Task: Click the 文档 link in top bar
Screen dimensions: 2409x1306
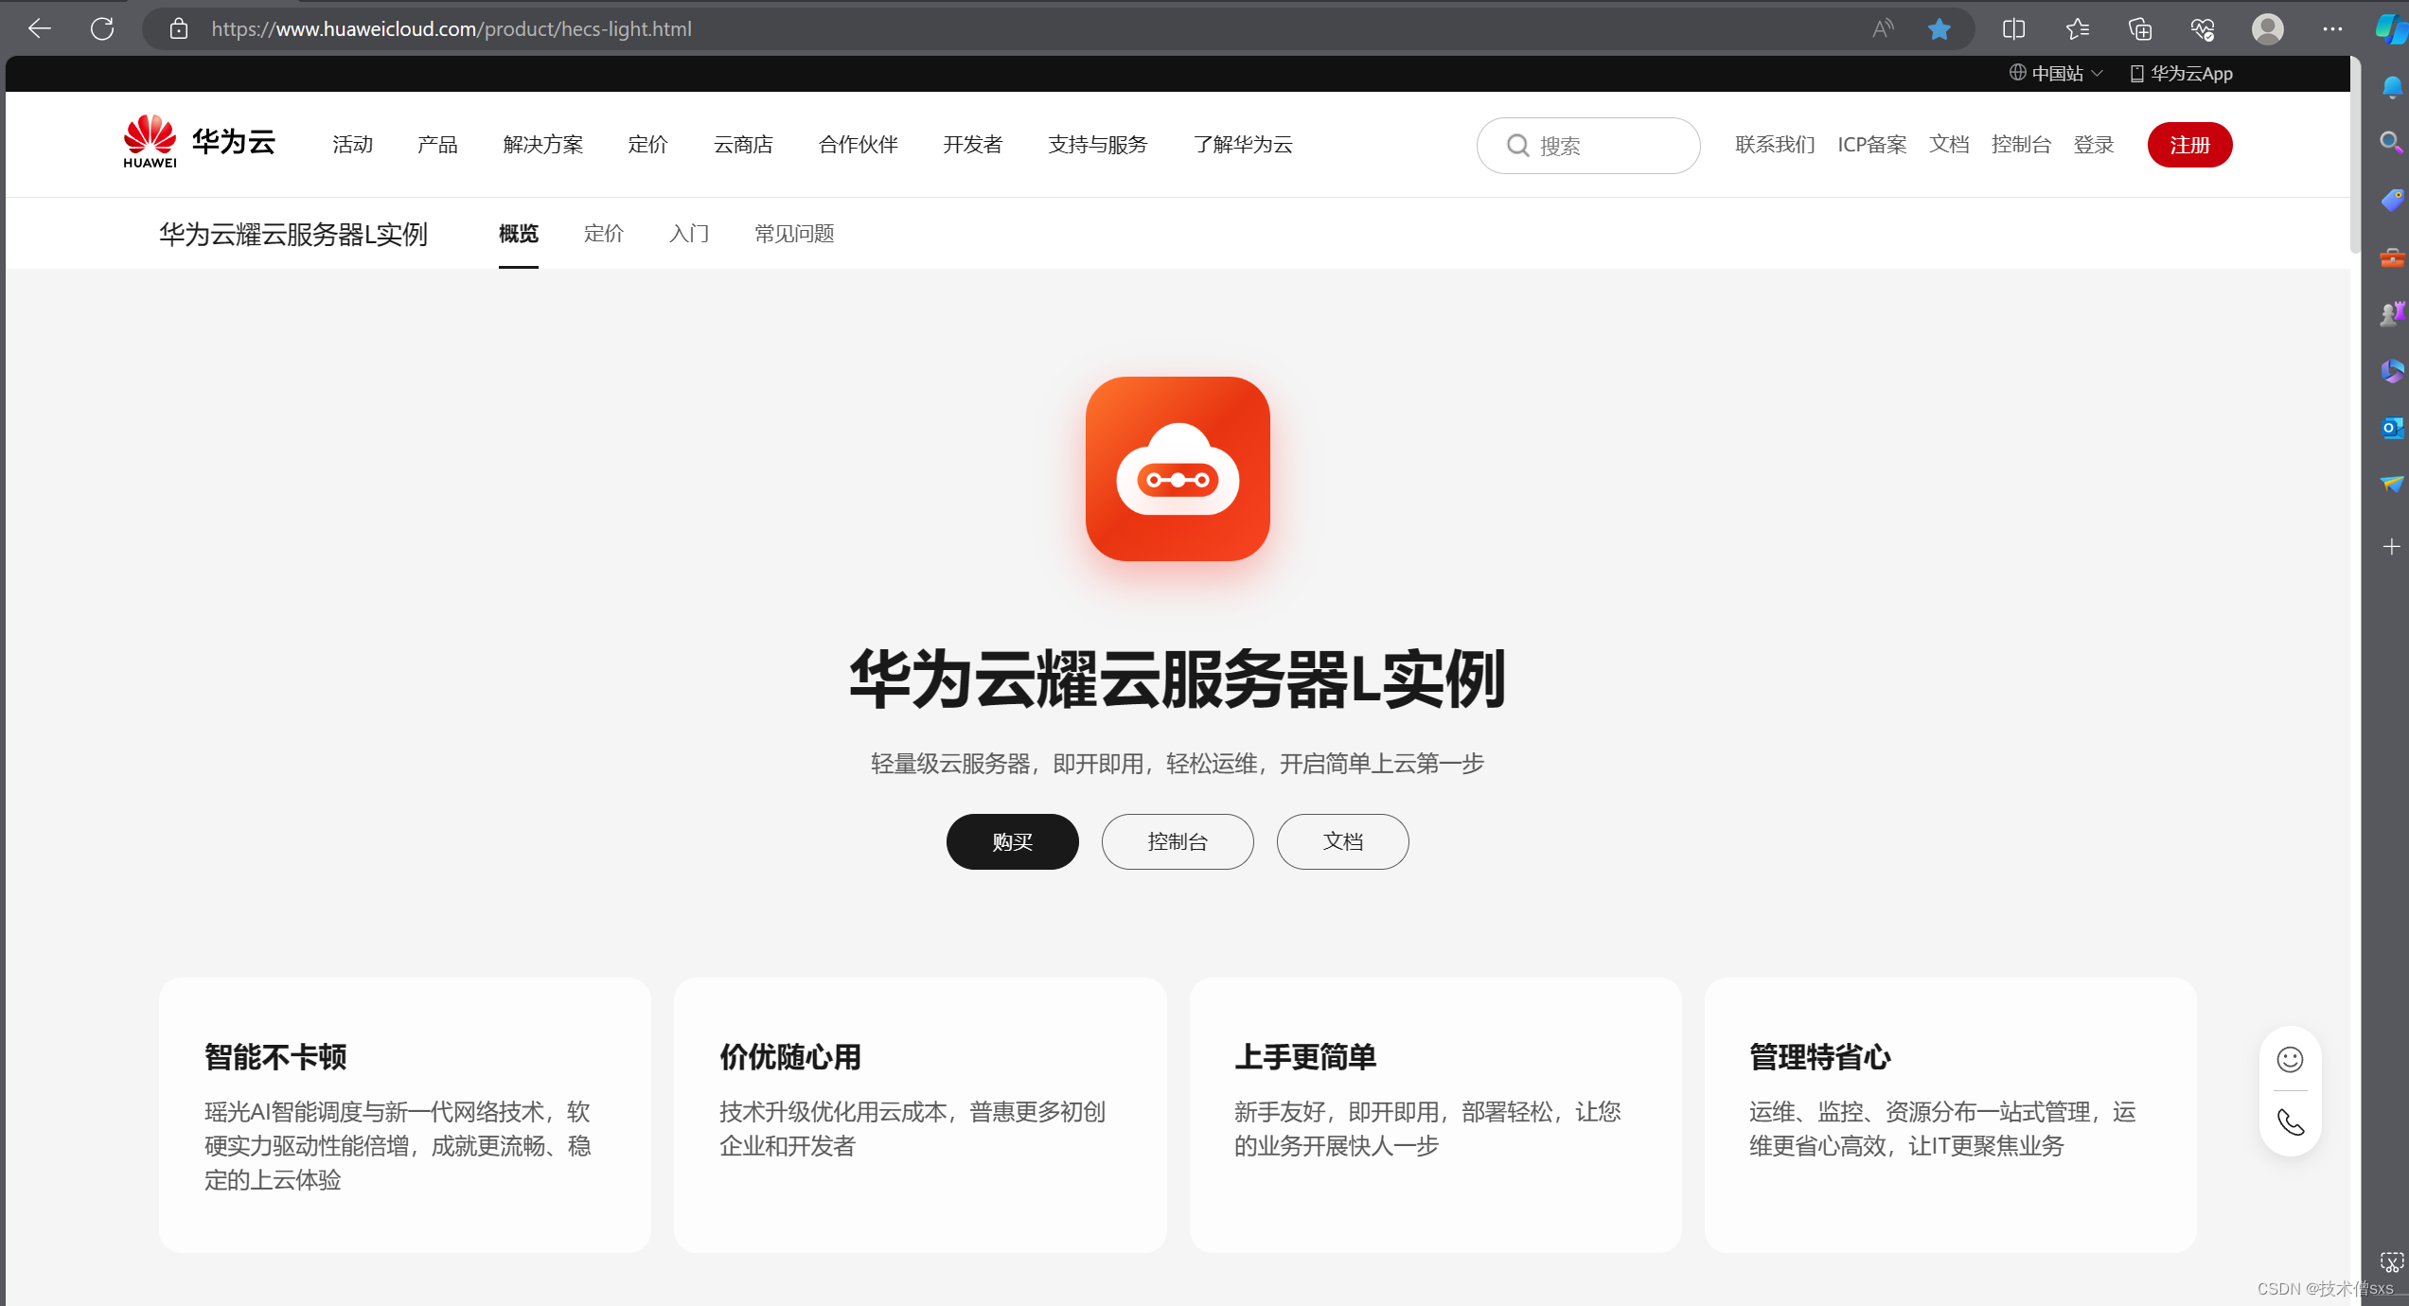Action: point(1949,144)
